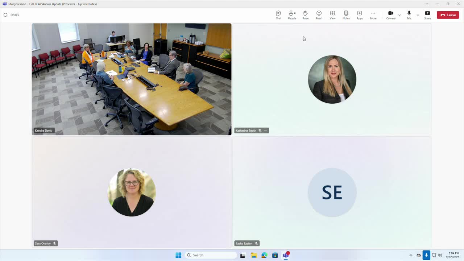Open the React emoji options
This screenshot has height=261, width=464.
(319, 15)
